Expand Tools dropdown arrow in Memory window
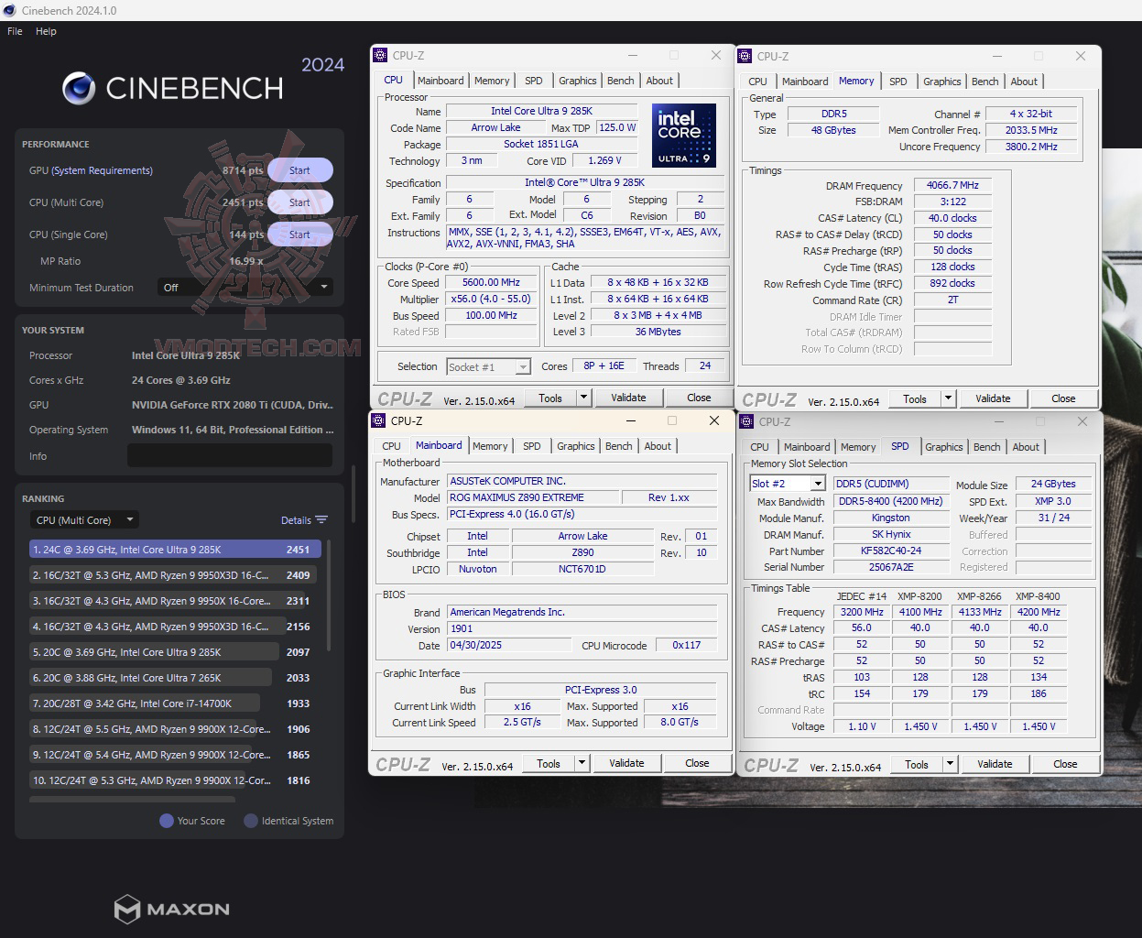The height and width of the screenshot is (938, 1142). [948, 398]
